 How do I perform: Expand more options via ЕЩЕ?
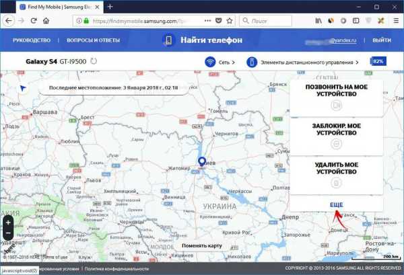[x=336, y=204]
